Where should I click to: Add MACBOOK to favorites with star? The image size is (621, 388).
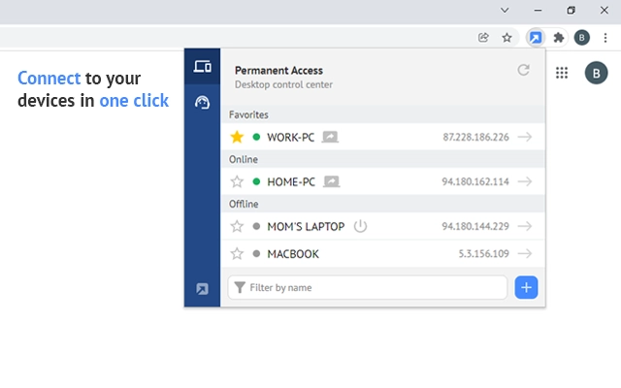click(237, 254)
